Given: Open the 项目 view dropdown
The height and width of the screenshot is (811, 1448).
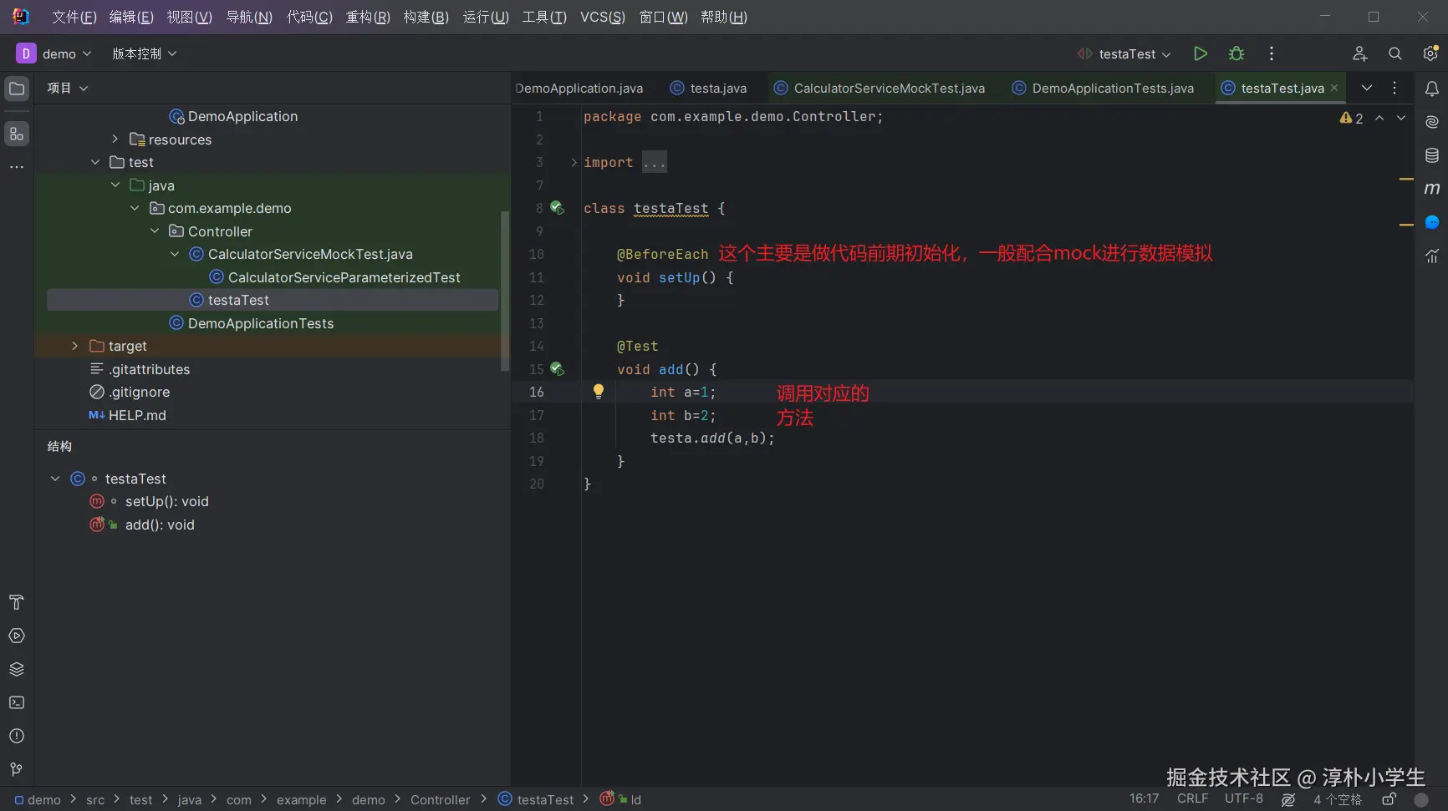Looking at the screenshot, I should 67,88.
